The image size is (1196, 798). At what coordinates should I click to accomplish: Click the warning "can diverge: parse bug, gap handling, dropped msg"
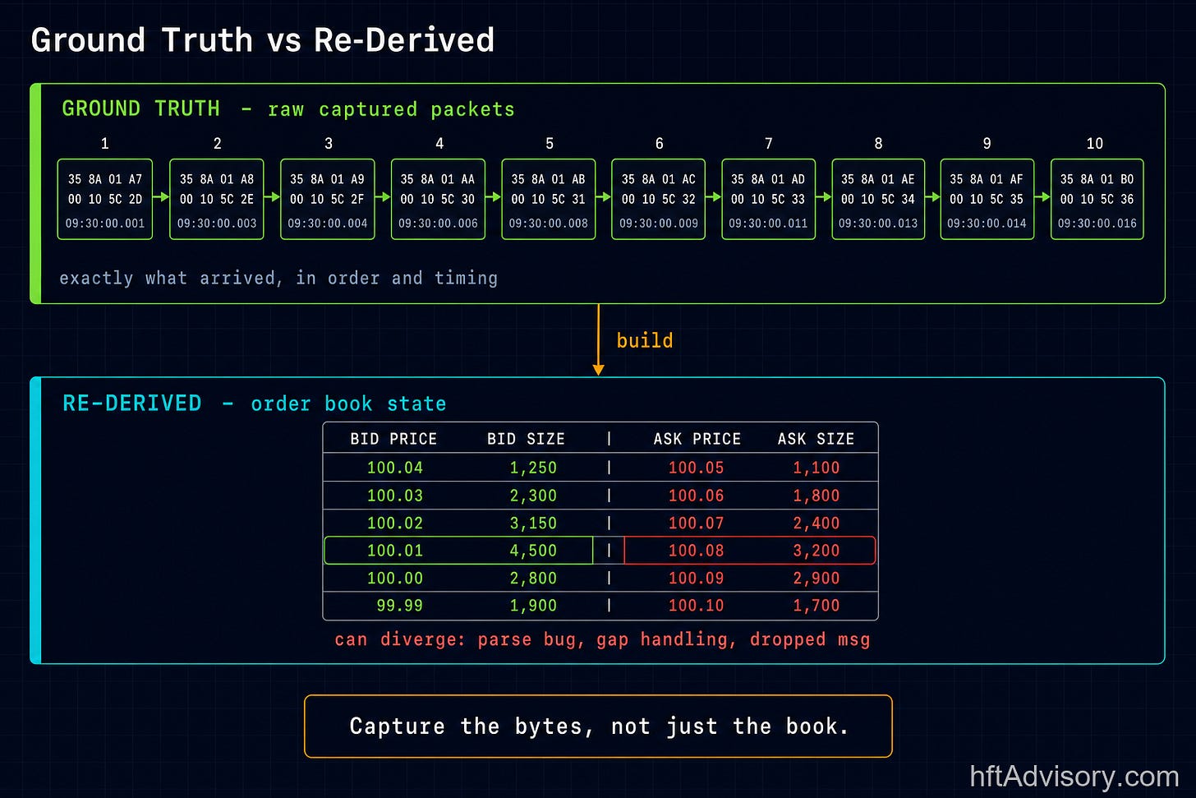[x=602, y=639]
